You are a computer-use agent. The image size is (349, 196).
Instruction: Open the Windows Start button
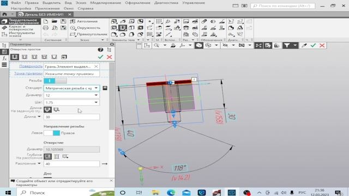coord(8,192)
